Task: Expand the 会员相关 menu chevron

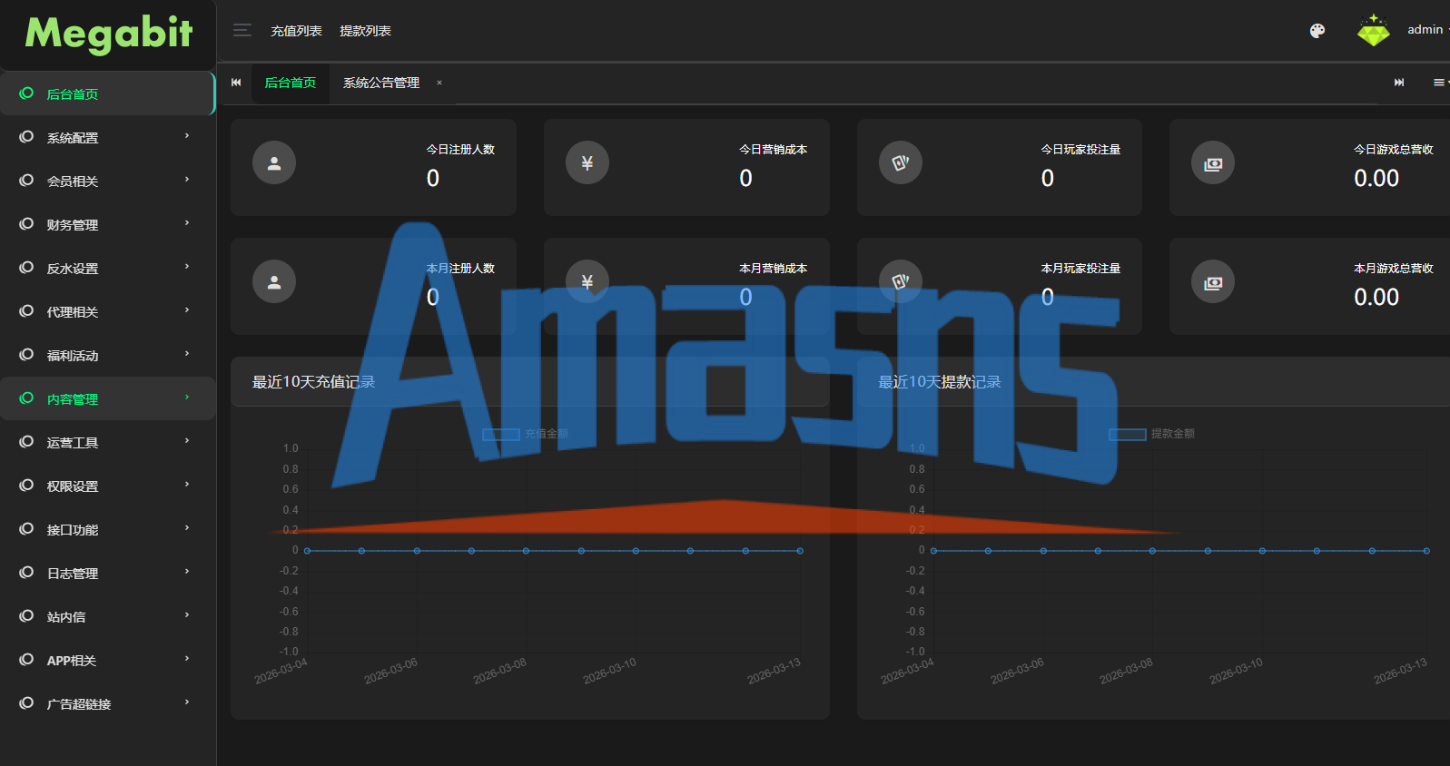Action: point(187,180)
